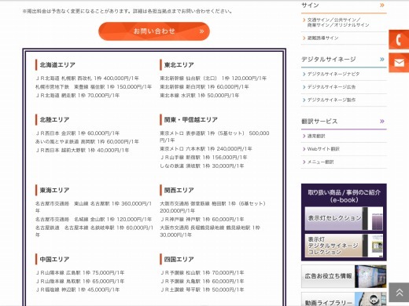Open the メニュー翻訳 link
Viewport: 409px width, 306px height.
point(320,162)
